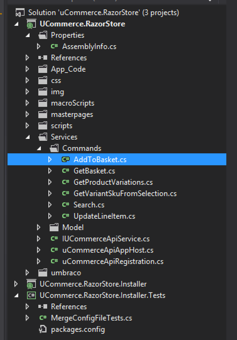Click the web project icon for UCommerce.RazorStore.Installer
This screenshot has width=237, height=340.
coord(31,284)
